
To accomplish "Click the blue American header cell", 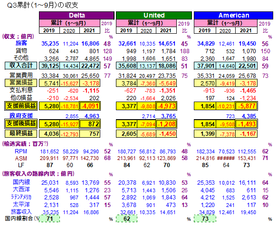I will (x=234, y=15).
